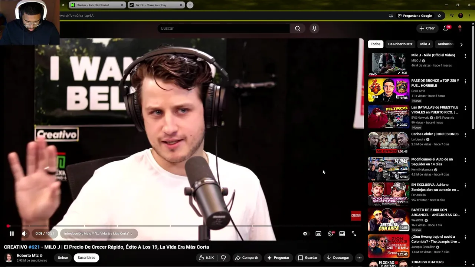Pause the video playback
475x267 pixels.
12,234
